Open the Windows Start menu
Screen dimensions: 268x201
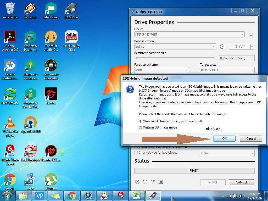(x=7, y=196)
